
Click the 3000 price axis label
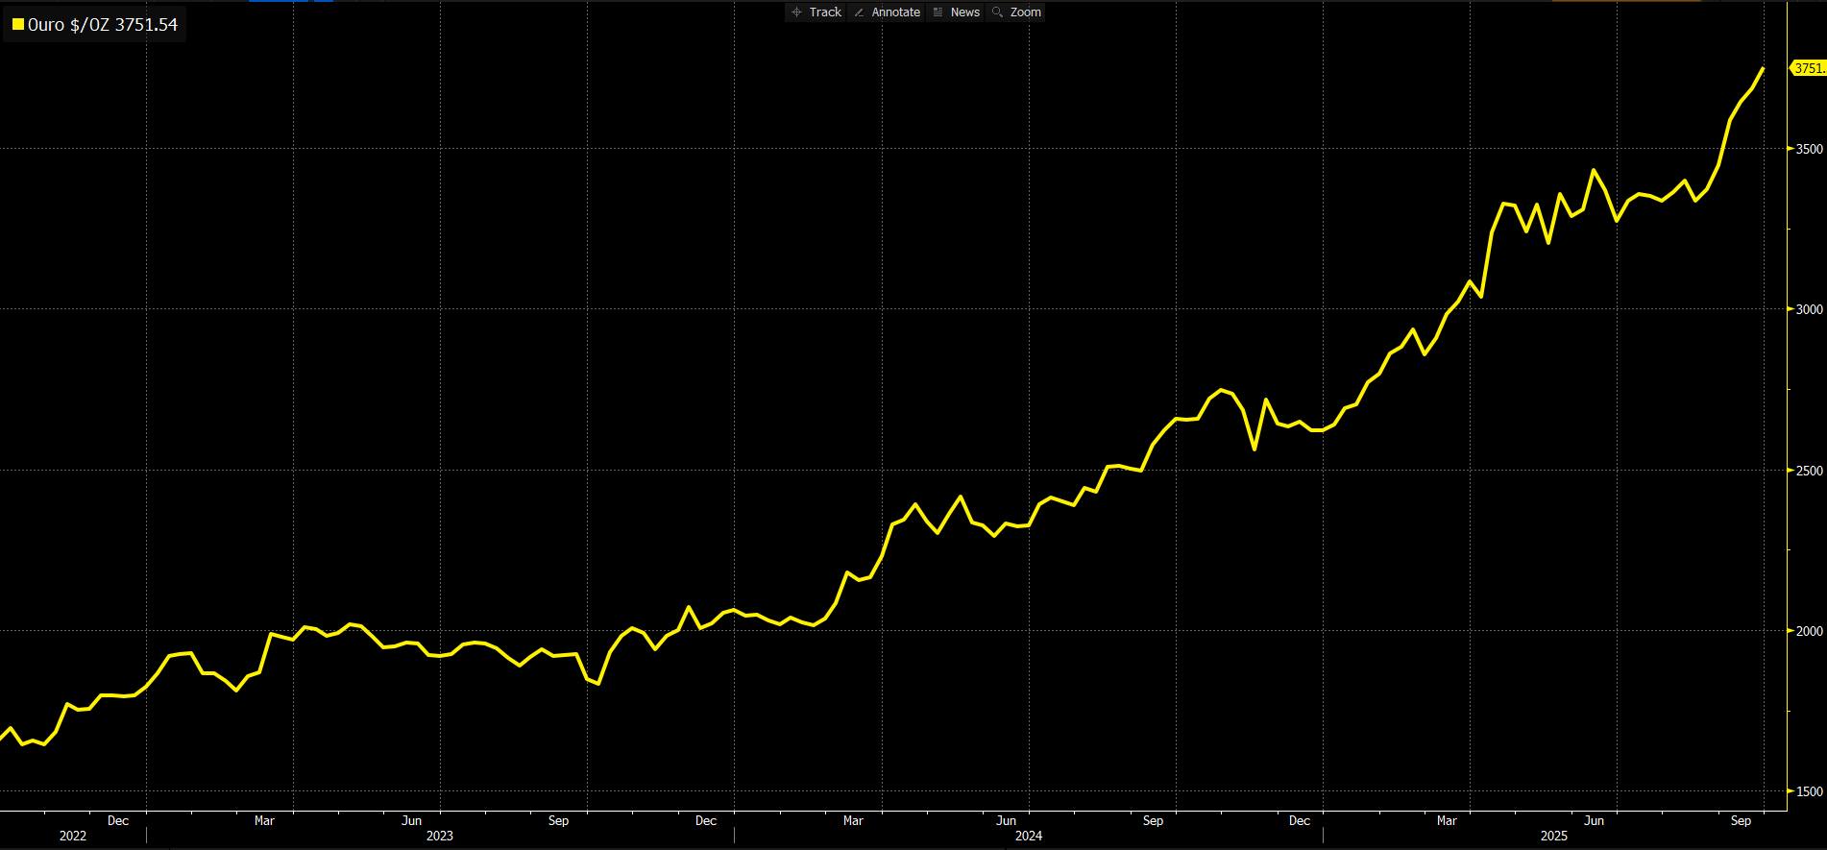1809,309
